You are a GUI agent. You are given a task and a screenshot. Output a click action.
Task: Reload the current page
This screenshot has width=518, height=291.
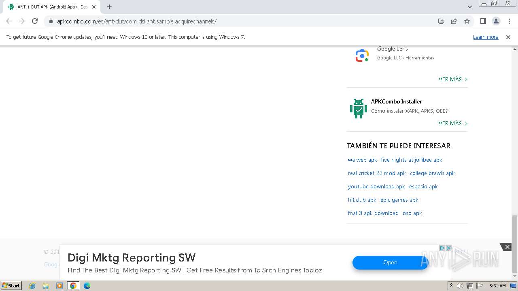point(35,21)
